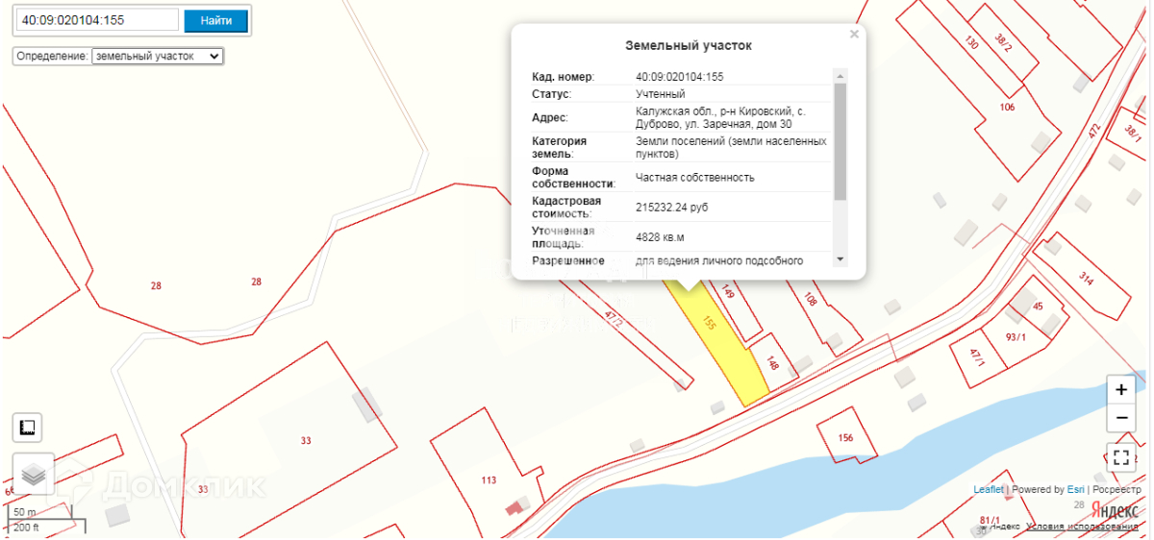
Task: Toggle fullscreen map view
Action: [1121, 457]
